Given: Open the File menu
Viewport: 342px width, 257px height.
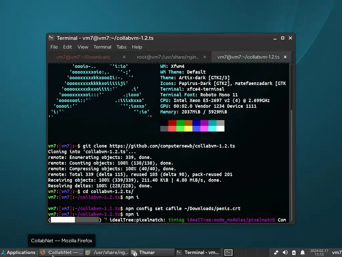Looking at the screenshot, I should click(x=54, y=47).
